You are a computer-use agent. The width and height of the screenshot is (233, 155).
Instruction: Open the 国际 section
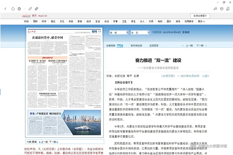click(35, 21)
